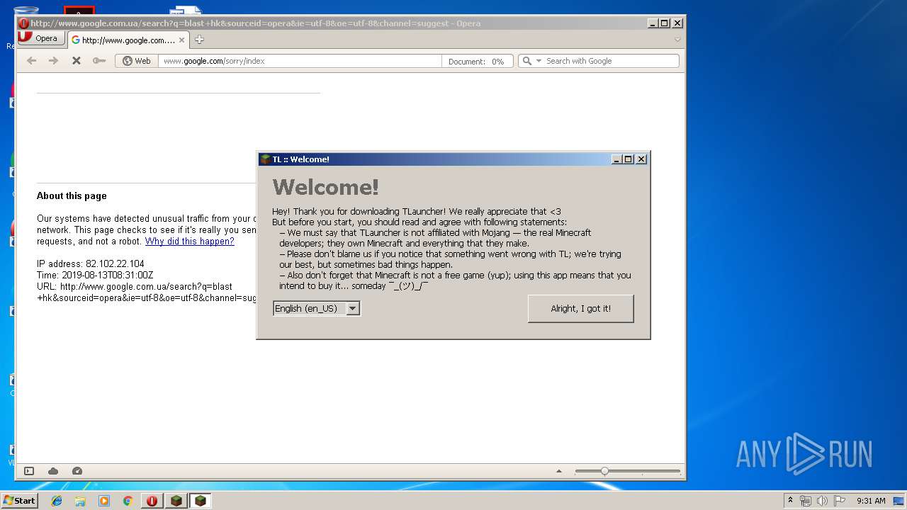Open Google Chrome from taskbar
The height and width of the screenshot is (510, 907).
[128, 501]
